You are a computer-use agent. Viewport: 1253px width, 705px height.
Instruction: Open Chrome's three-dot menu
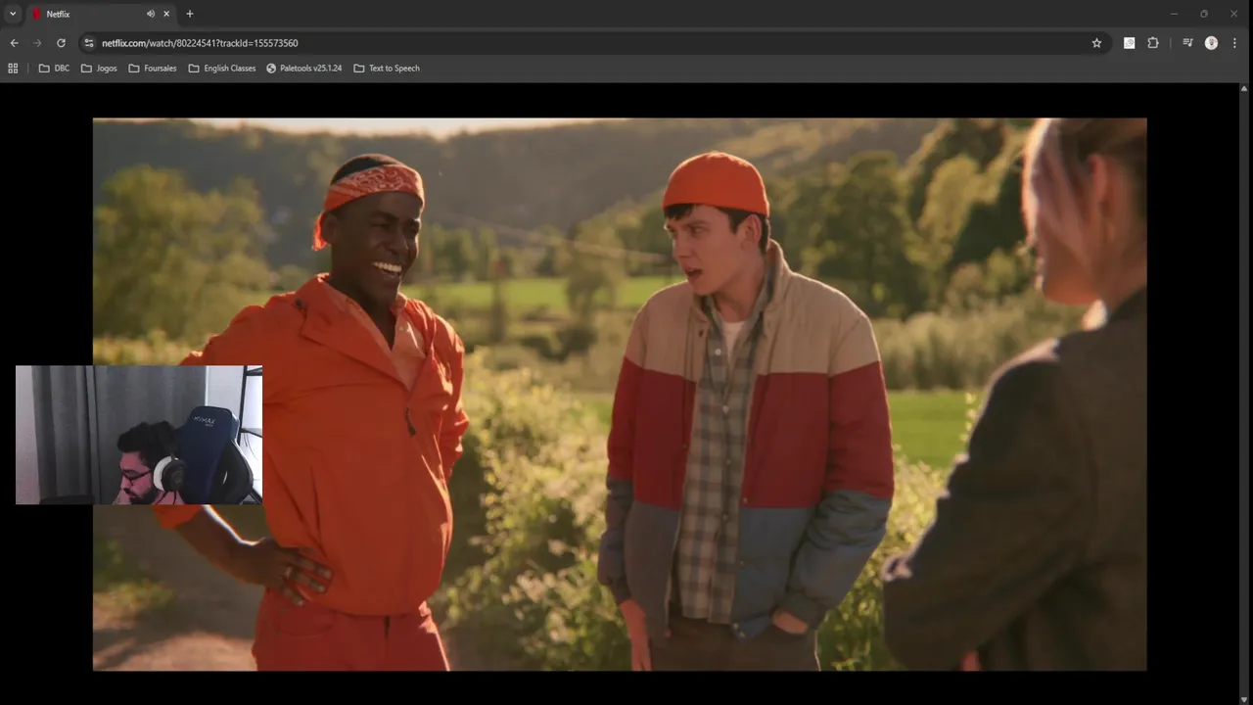pyautogui.click(x=1235, y=43)
